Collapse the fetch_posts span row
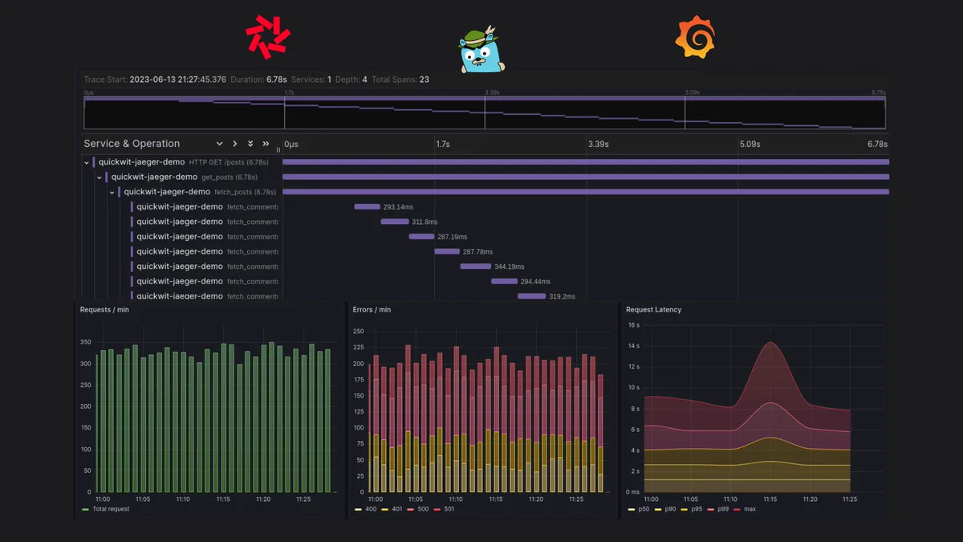The image size is (963, 542). [x=112, y=192]
